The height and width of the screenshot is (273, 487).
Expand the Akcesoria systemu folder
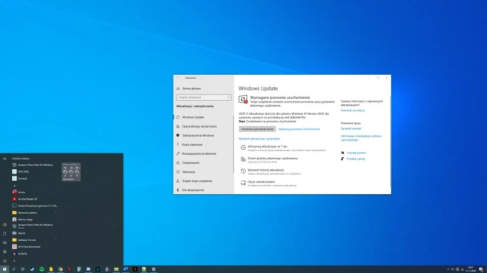(34, 213)
